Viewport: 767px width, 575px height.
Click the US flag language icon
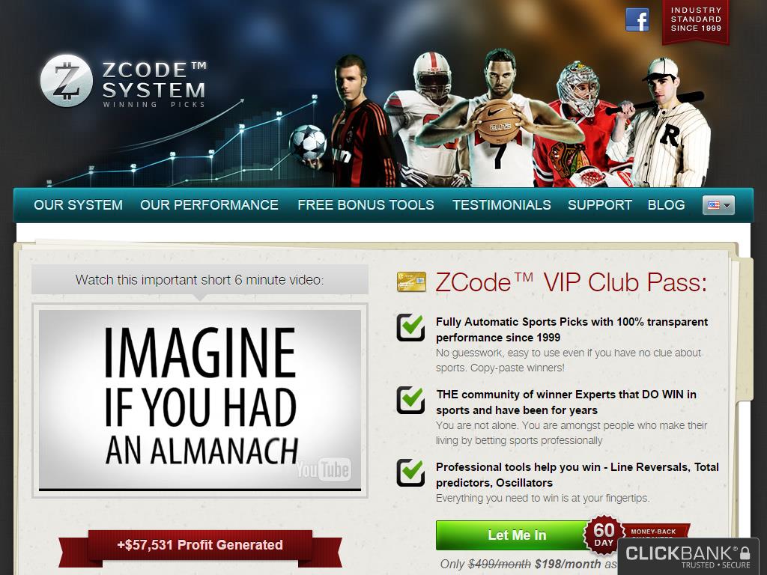click(x=714, y=205)
